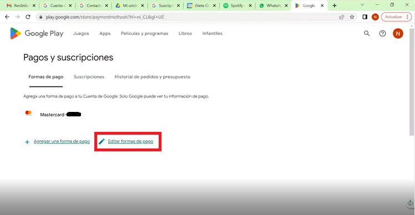Open the account avatar N in Google Play header
This screenshot has height=215, width=415.
398,33
